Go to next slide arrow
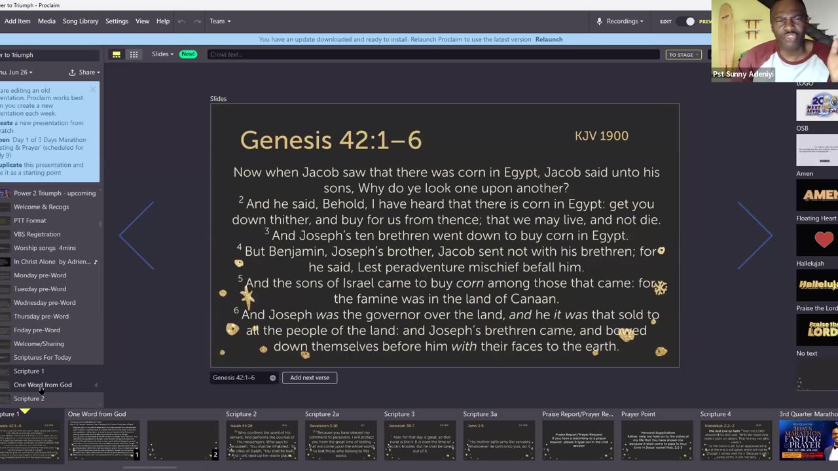Viewport: 838px width, 471px height. 755,235
